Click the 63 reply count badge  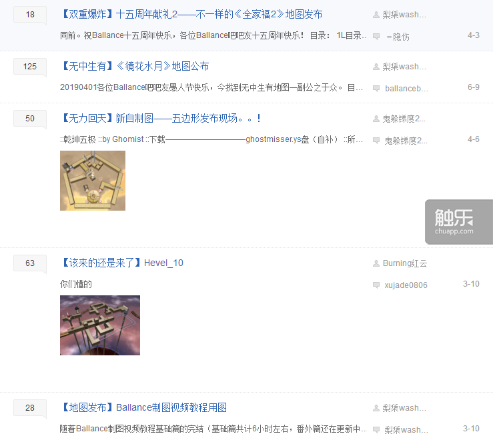pos(30,263)
